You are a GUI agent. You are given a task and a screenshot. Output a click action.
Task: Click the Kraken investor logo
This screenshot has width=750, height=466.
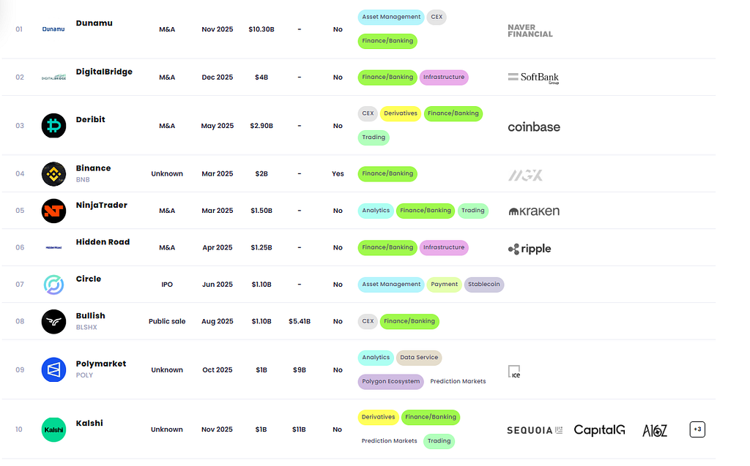pyautogui.click(x=534, y=211)
